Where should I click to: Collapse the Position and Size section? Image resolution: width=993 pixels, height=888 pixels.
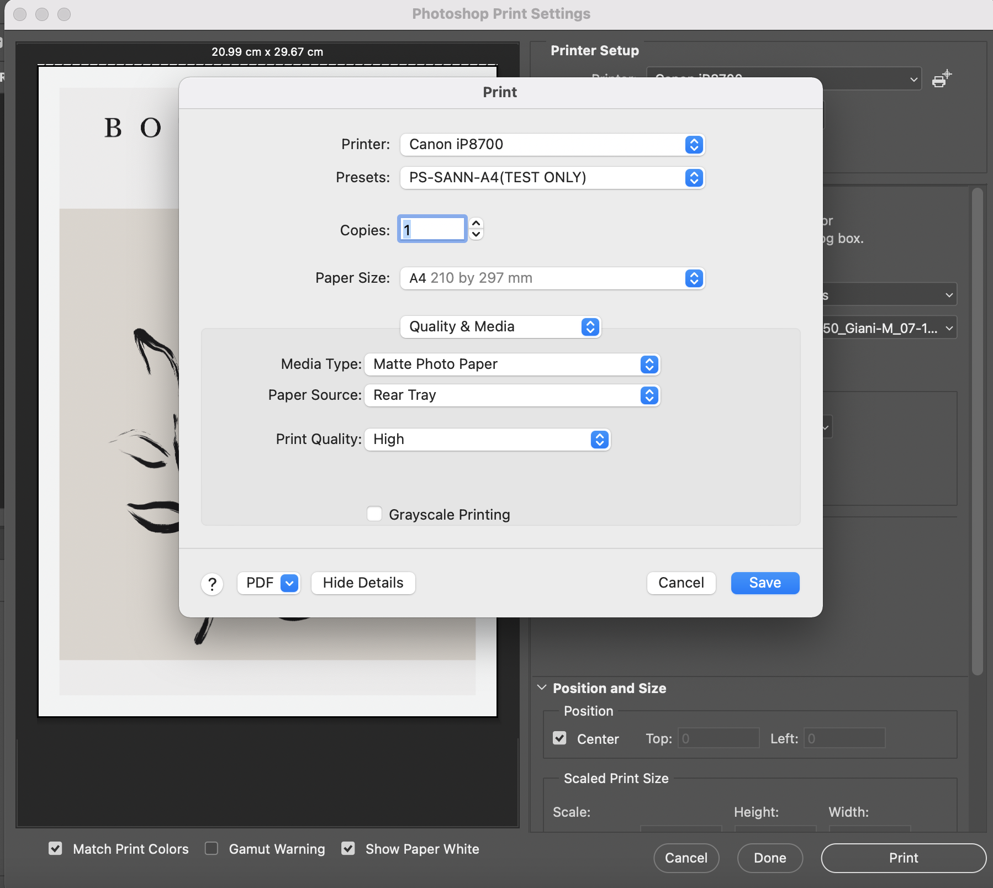(542, 688)
